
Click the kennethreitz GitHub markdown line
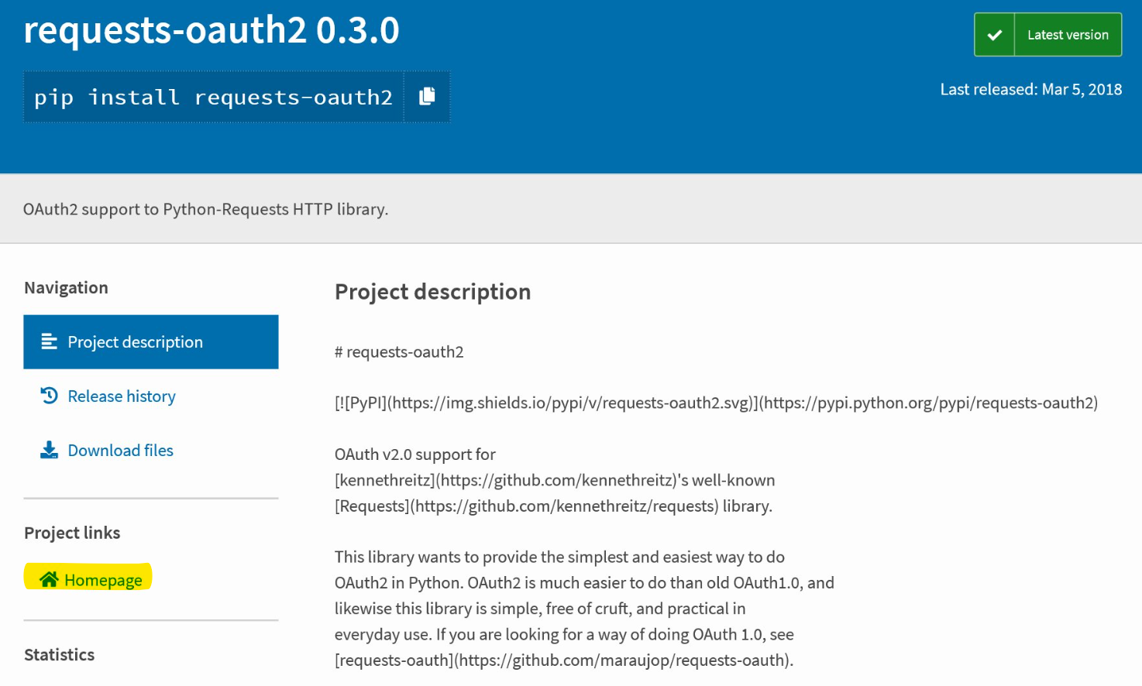pos(555,480)
